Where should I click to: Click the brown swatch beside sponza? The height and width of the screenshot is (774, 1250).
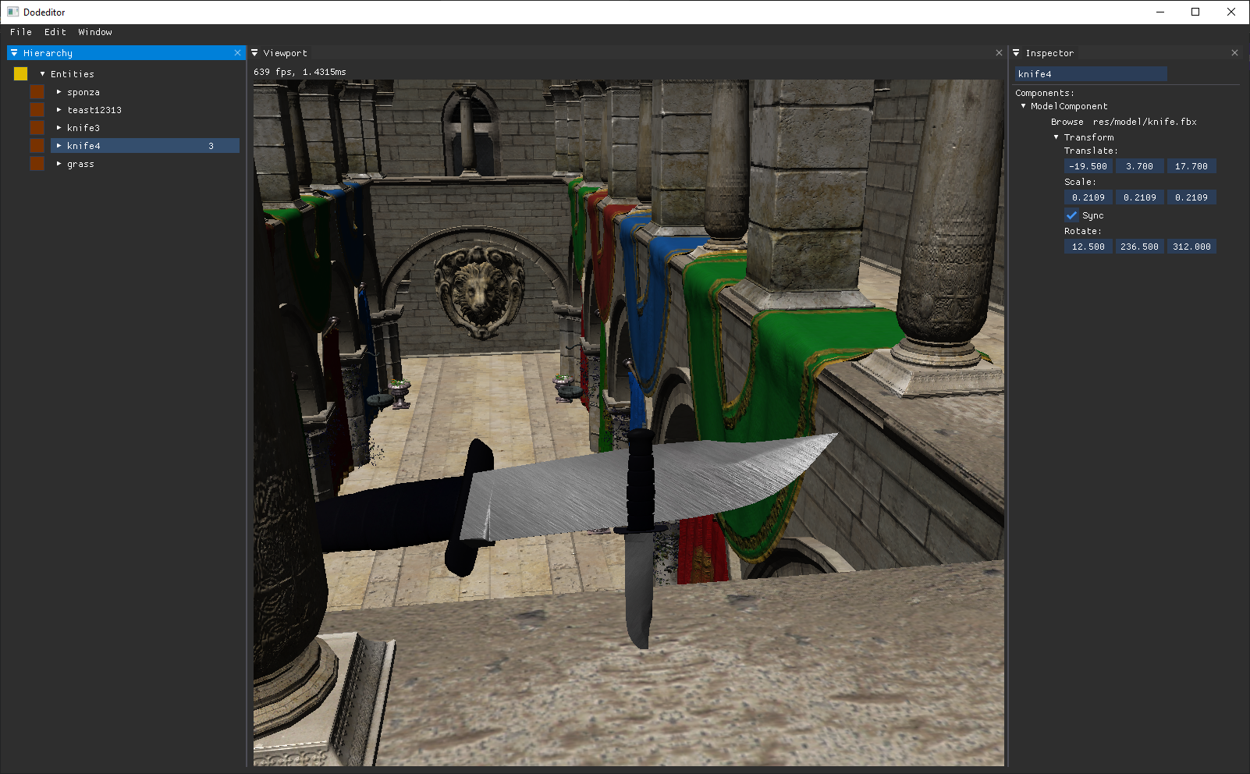tap(37, 91)
